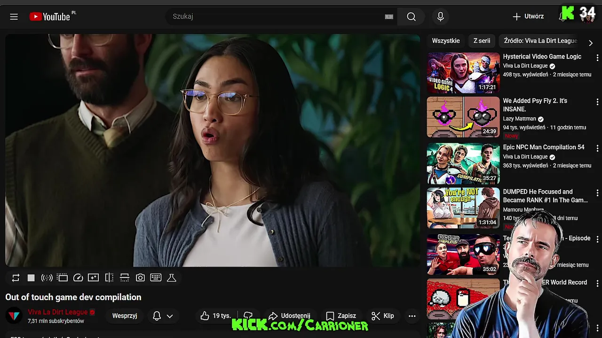The height and width of the screenshot is (338, 602).
Task: Click 94 tys. wyświetleń view count
Action: coord(524,127)
